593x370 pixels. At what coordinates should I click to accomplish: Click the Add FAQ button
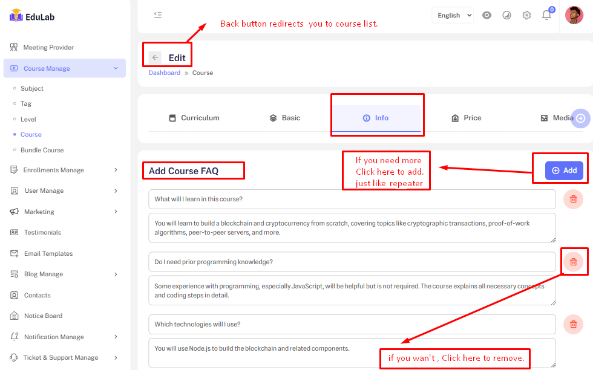[564, 170]
